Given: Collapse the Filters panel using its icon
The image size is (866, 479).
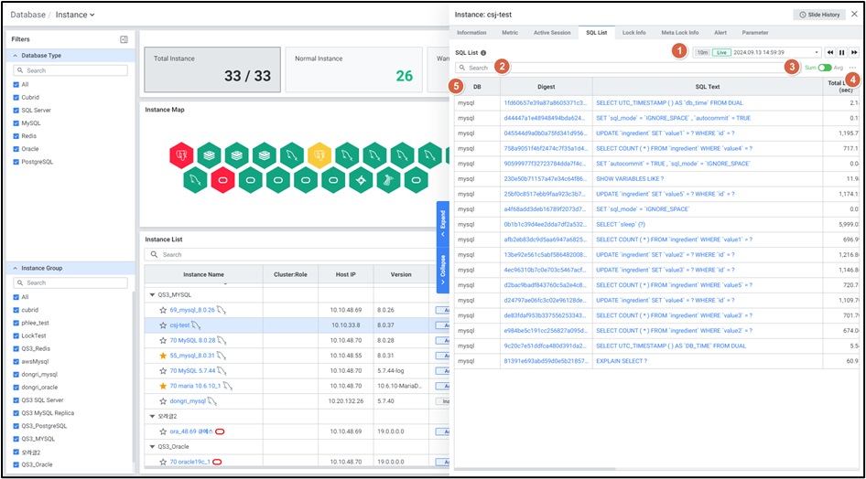Looking at the screenshot, I should tap(124, 39).
